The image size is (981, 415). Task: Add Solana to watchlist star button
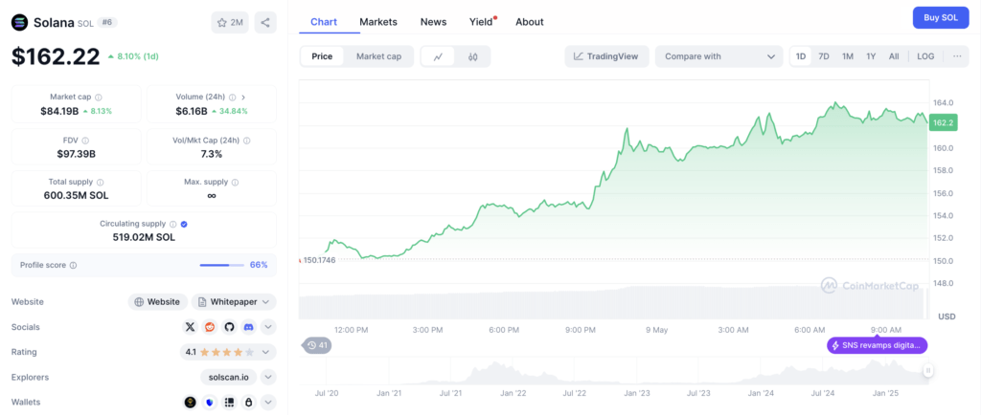tap(230, 23)
